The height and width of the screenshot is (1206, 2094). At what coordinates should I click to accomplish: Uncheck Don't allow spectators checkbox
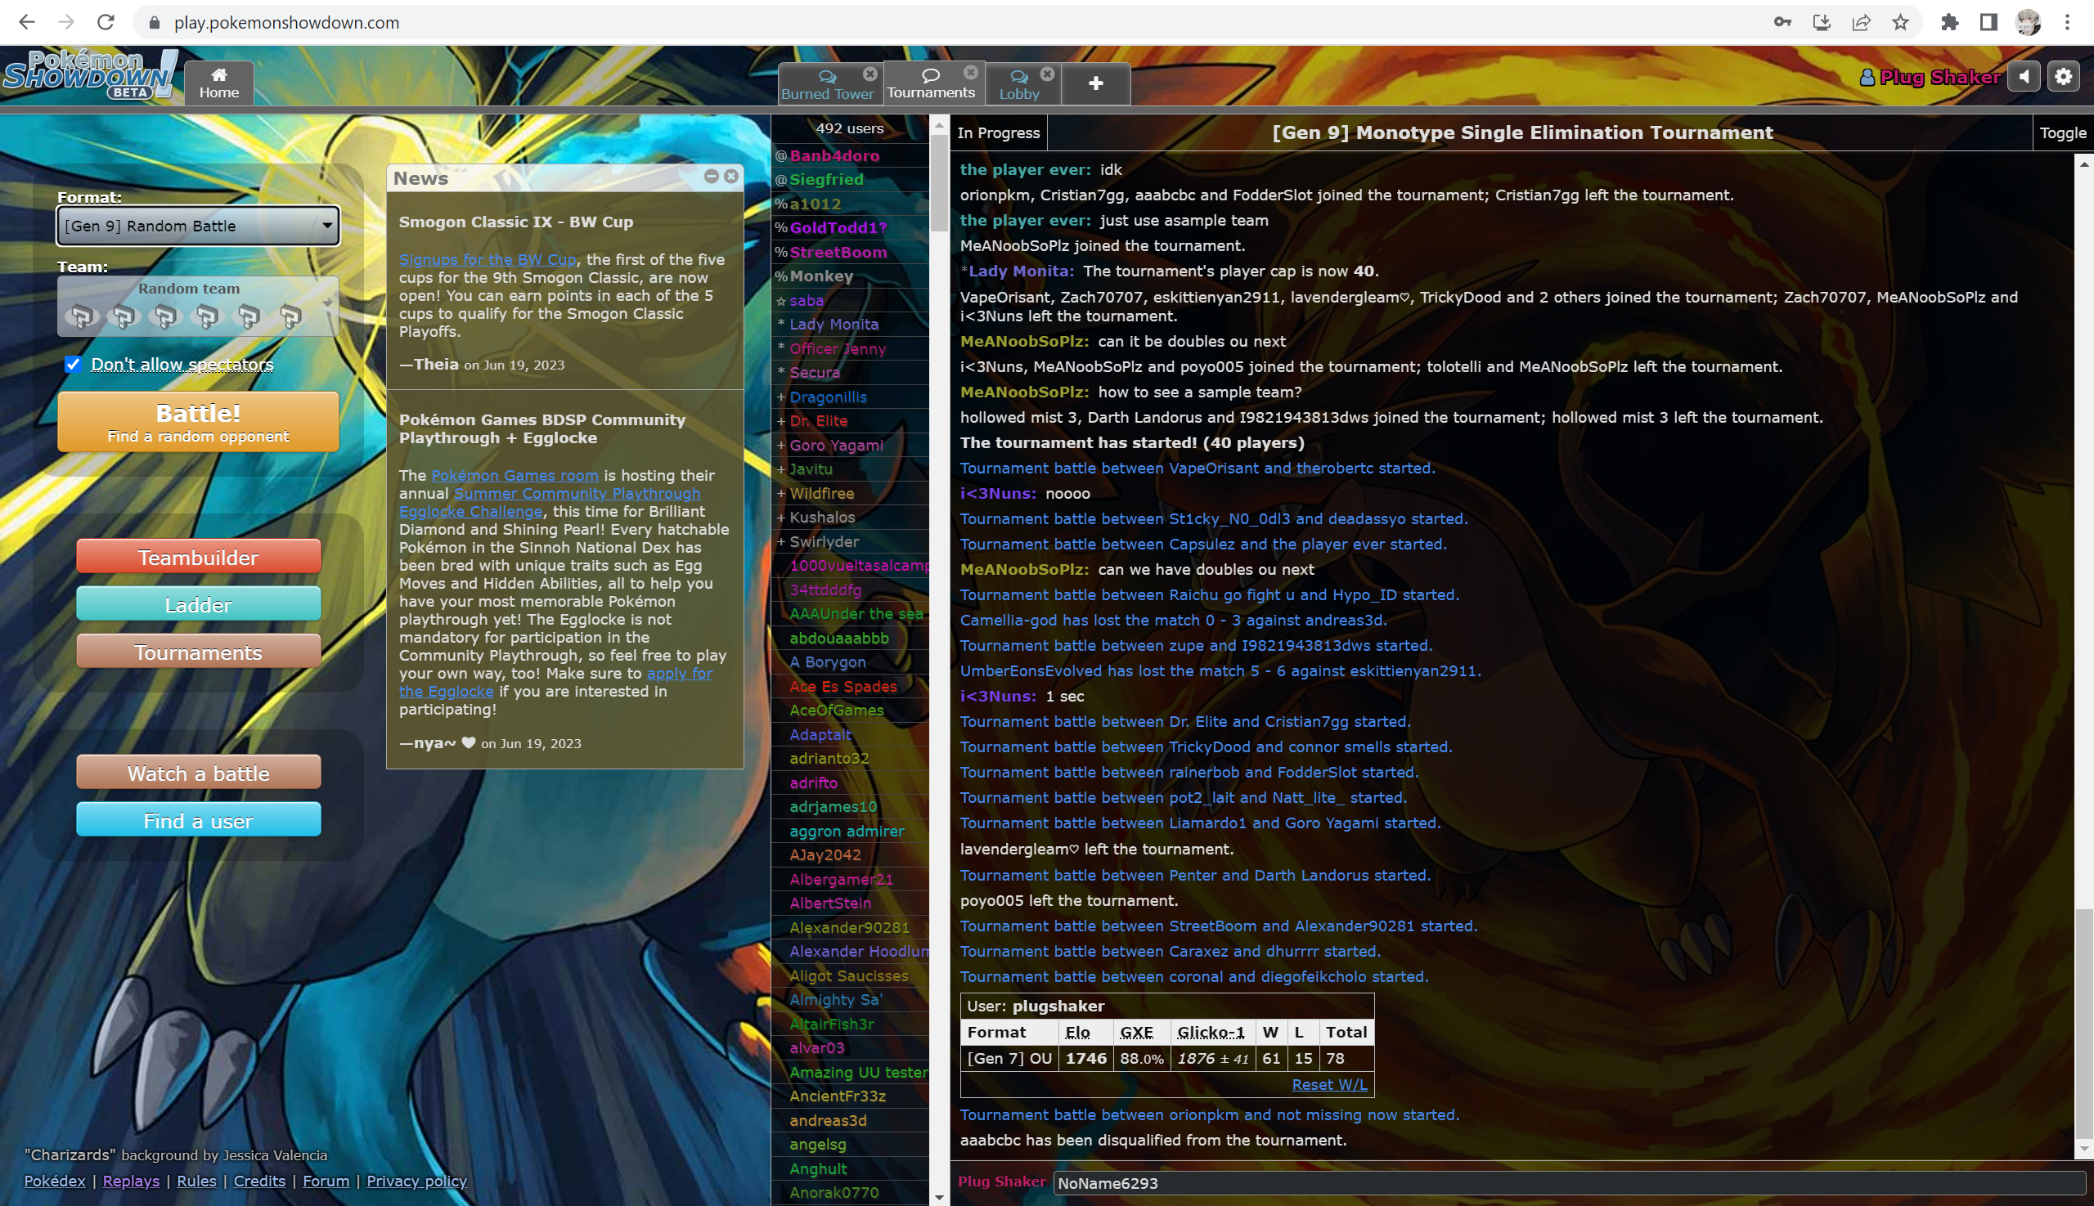74,365
